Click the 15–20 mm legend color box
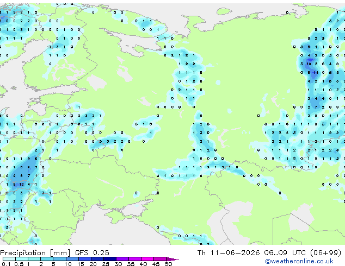Viewport: 345px width, 266px height. pyautogui.click(x=85, y=259)
